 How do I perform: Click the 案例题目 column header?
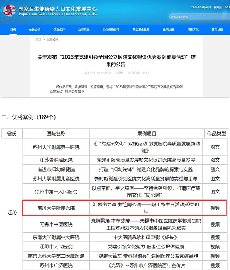147,133
